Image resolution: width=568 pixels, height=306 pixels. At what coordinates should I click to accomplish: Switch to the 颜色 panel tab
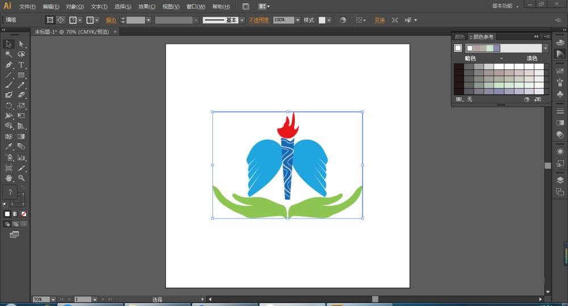click(x=459, y=36)
